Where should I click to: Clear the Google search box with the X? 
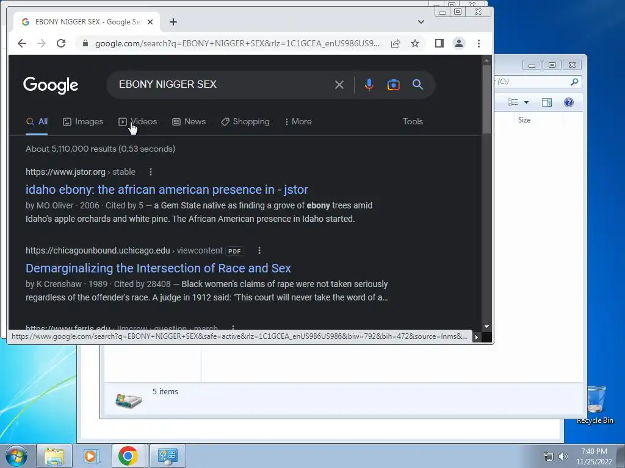tap(339, 84)
